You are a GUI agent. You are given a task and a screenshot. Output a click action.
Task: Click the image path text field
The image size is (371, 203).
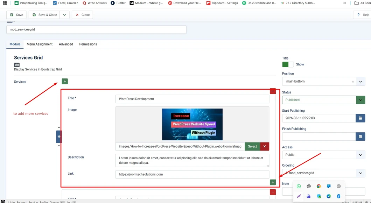click(180, 146)
